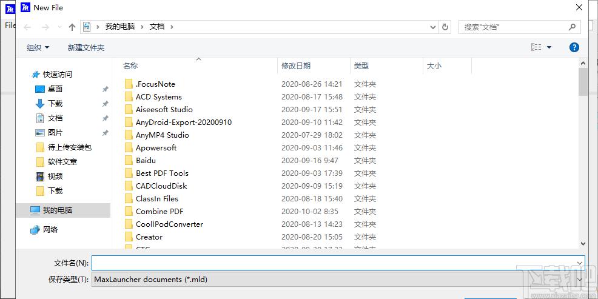Open 待上传安装包 folder in sidebar
Screen dimensions: 598x299
[x=69, y=147]
